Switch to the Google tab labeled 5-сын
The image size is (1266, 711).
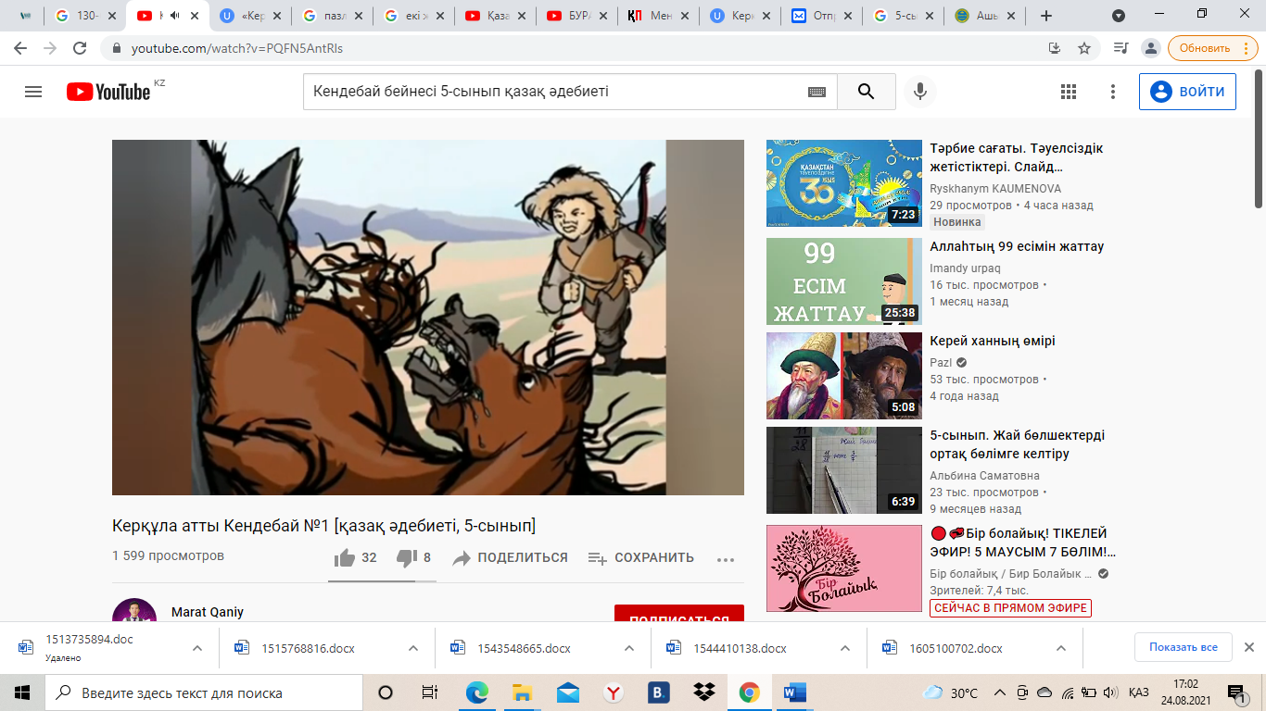[904, 16]
